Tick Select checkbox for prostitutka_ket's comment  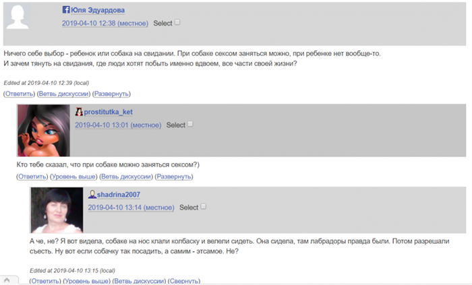(190, 124)
